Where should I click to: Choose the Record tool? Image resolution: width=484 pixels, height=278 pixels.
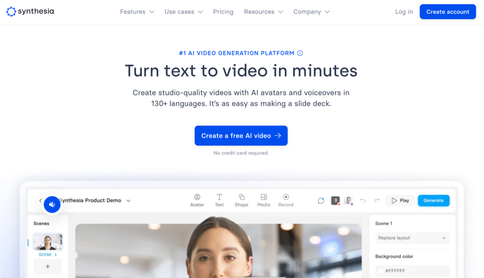[286, 200]
